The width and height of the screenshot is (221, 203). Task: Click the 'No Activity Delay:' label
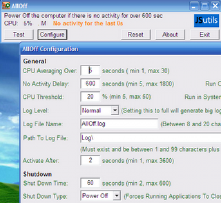pyautogui.click(x=46, y=84)
